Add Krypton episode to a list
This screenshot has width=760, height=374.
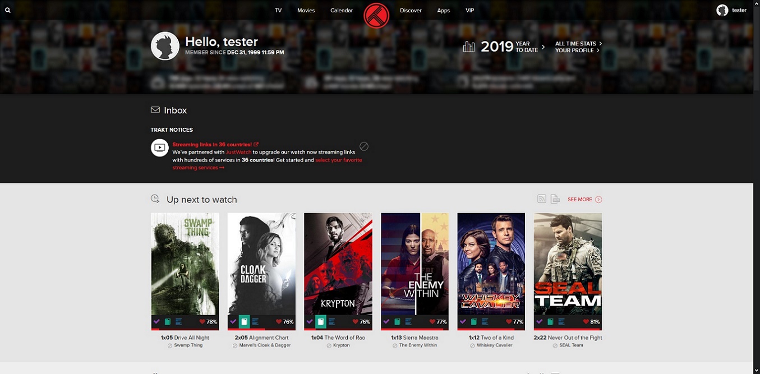tap(331, 322)
